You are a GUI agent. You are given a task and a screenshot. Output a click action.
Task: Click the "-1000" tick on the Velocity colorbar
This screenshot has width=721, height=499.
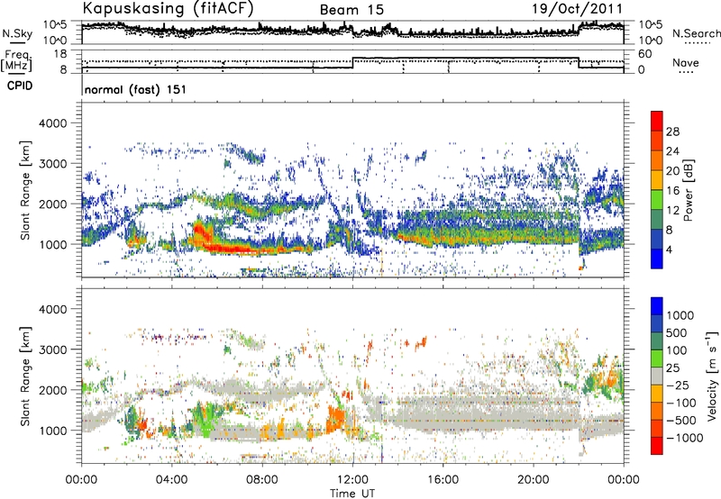click(x=684, y=438)
